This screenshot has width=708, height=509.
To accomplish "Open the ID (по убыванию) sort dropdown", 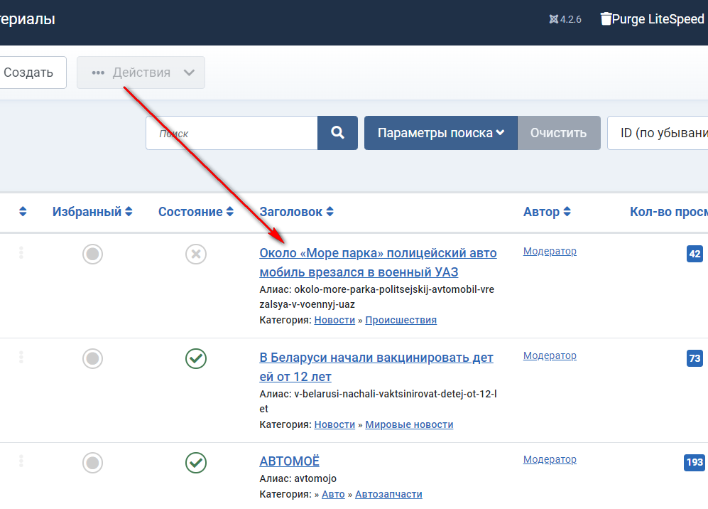I will [657, 133].
